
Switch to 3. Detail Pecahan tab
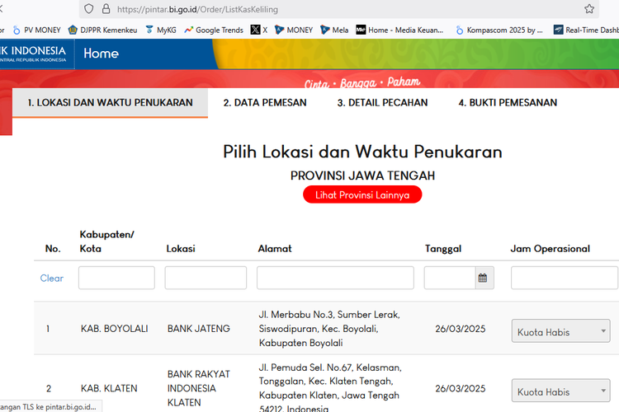(382, 103)
